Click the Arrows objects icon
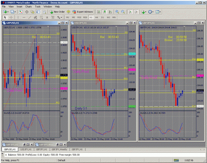The width and height of the screenshot is (207, 163). 59,17
